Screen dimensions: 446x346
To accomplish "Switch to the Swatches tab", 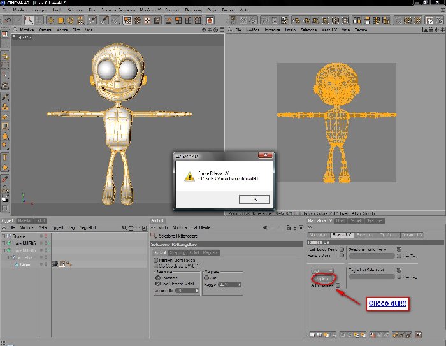I will tap(375, 221).
